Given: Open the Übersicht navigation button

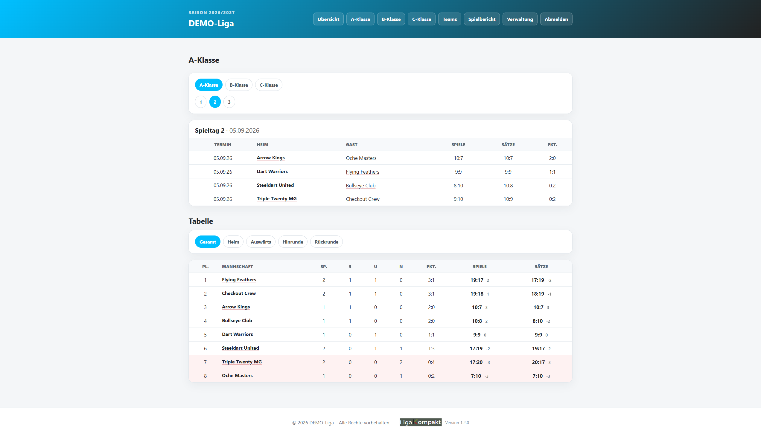Looking at the screenshot, I should [x=328, y=19].
